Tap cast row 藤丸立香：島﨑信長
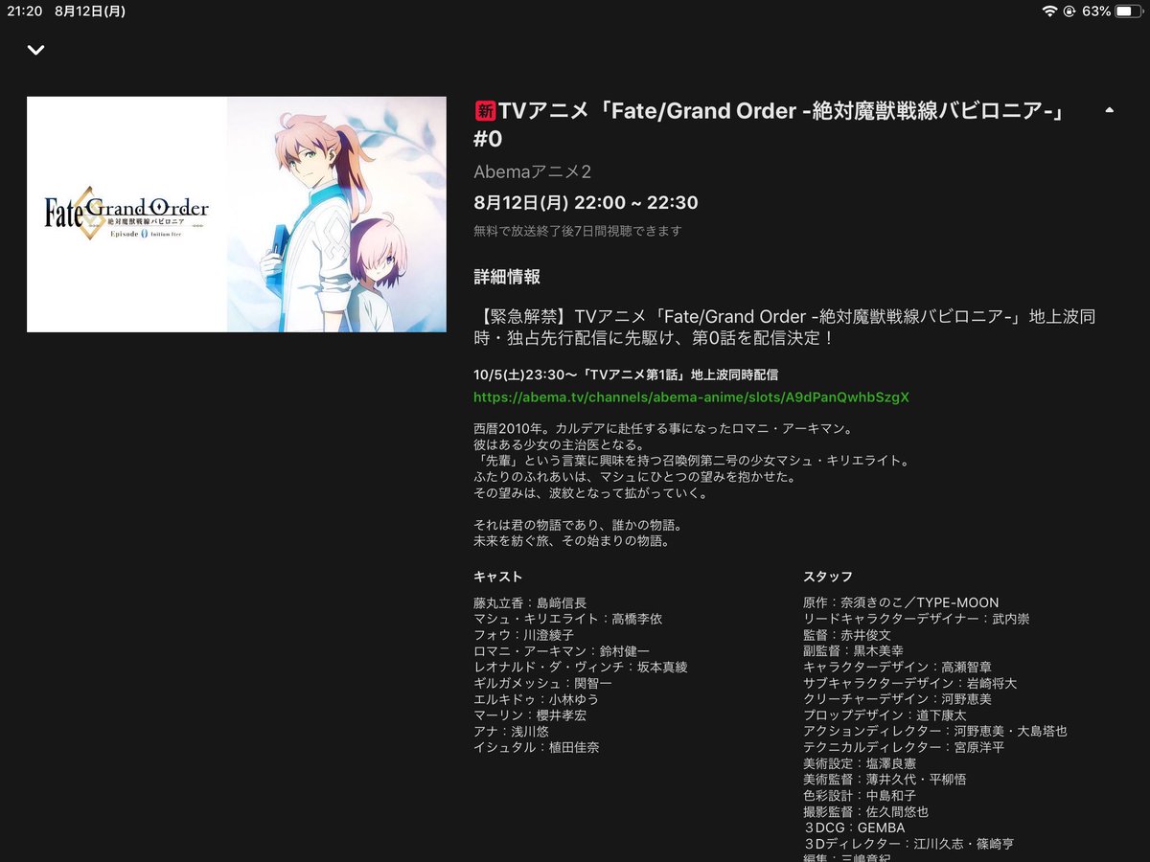 pyautogui.click(x=529, y=603)
